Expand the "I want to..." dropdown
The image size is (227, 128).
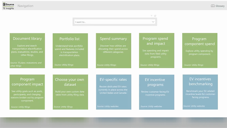(x=115, y=22)
